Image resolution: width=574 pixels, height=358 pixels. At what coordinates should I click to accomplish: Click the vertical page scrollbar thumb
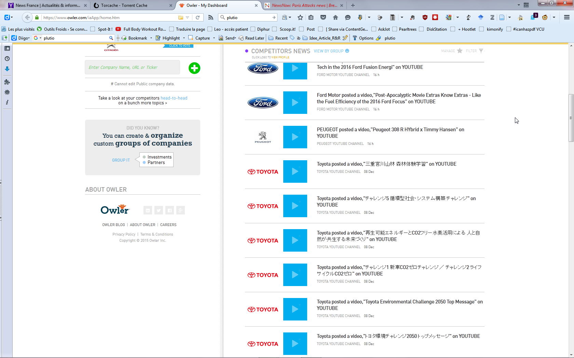[571, 118]
